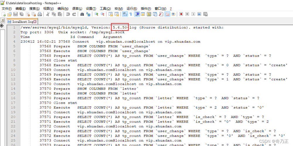Click '230412 16:02:21' timestamp on line 4
The width and height of the screenshot is (293, 146).
click(38, 42)
